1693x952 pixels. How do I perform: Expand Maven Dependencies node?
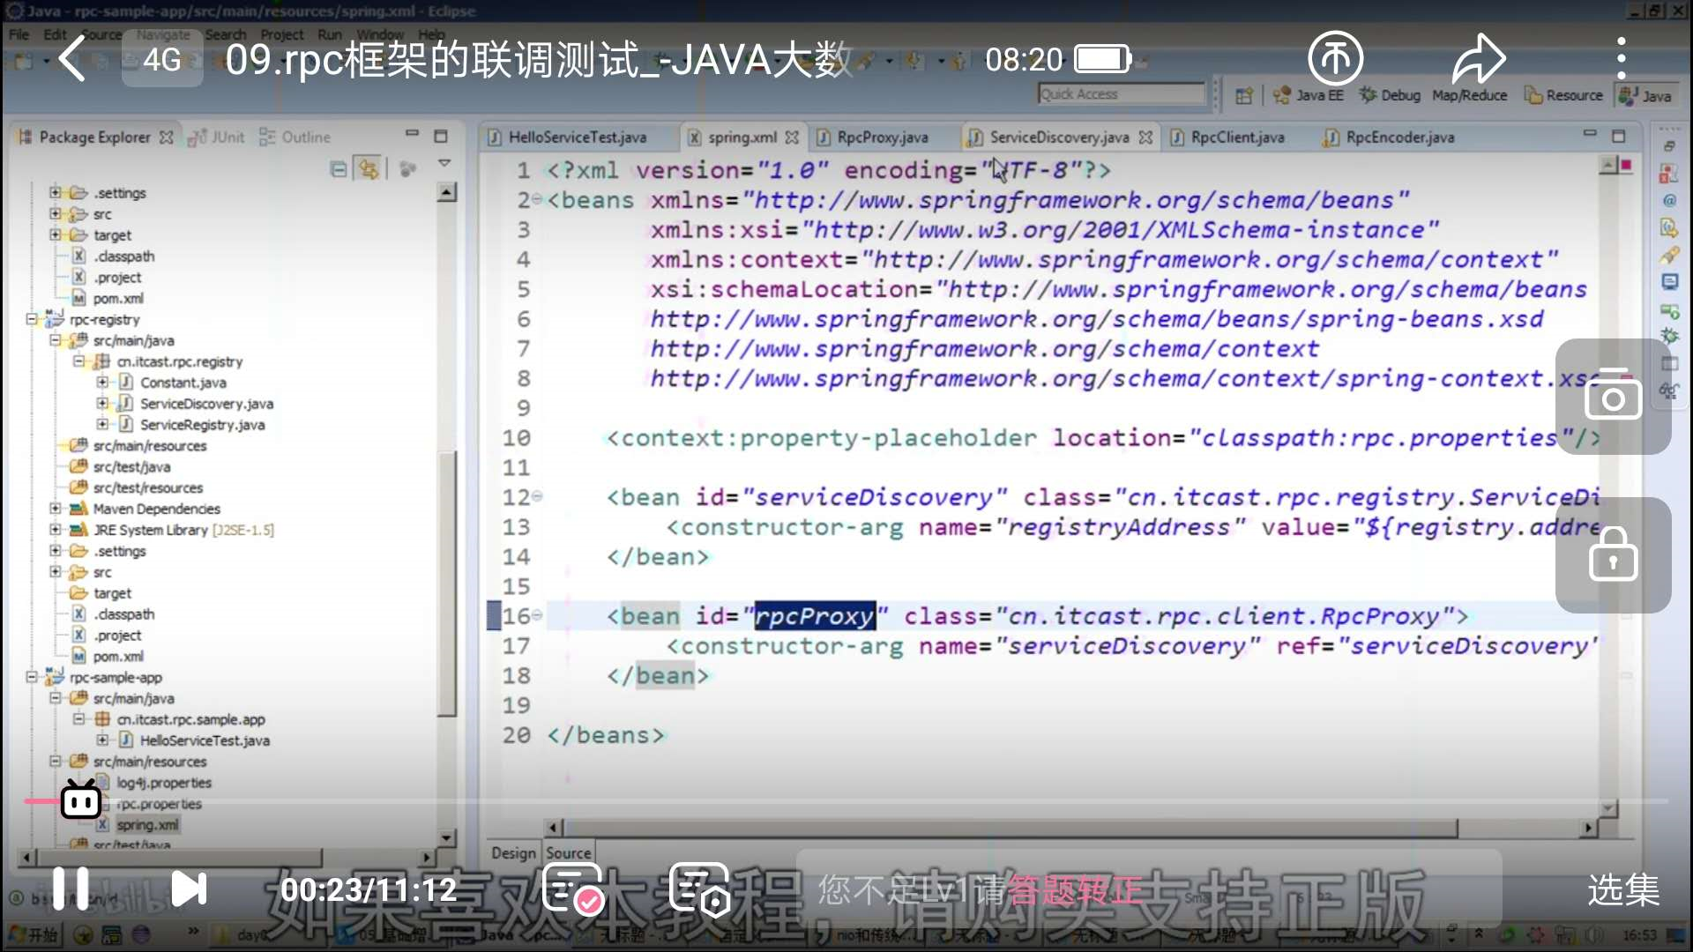pos(55,509)
